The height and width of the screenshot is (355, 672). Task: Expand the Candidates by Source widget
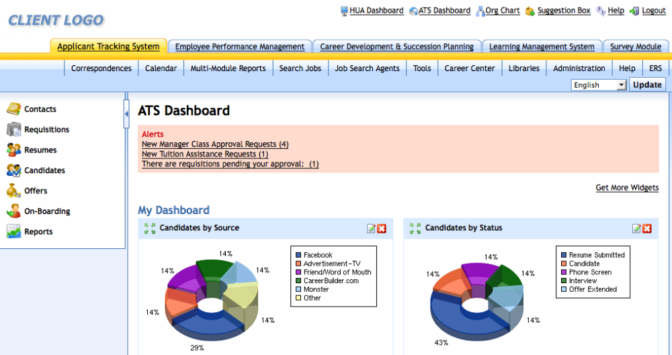tap(150, 228)
